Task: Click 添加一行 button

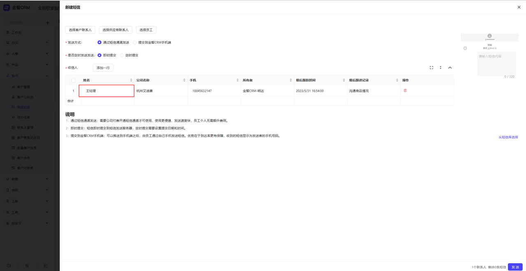Action: point(103,68)
